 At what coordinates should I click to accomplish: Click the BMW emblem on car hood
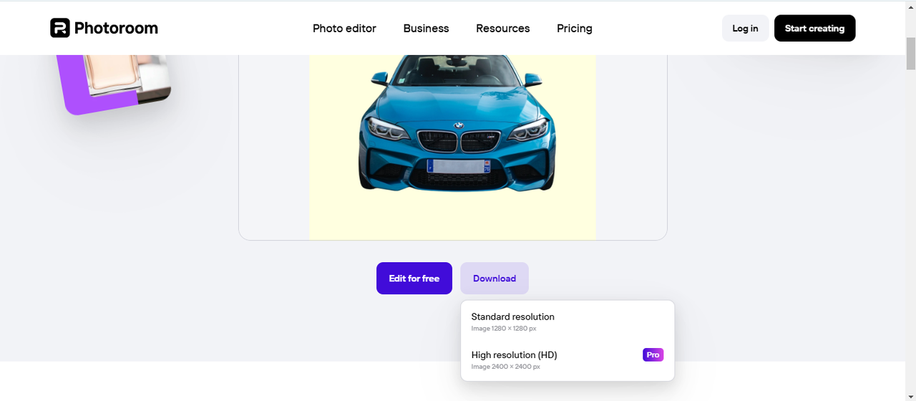point(458,125)
